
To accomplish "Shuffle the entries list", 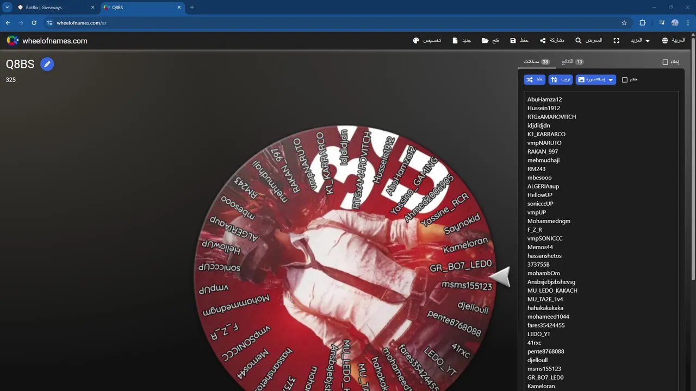I will [535, 80].
